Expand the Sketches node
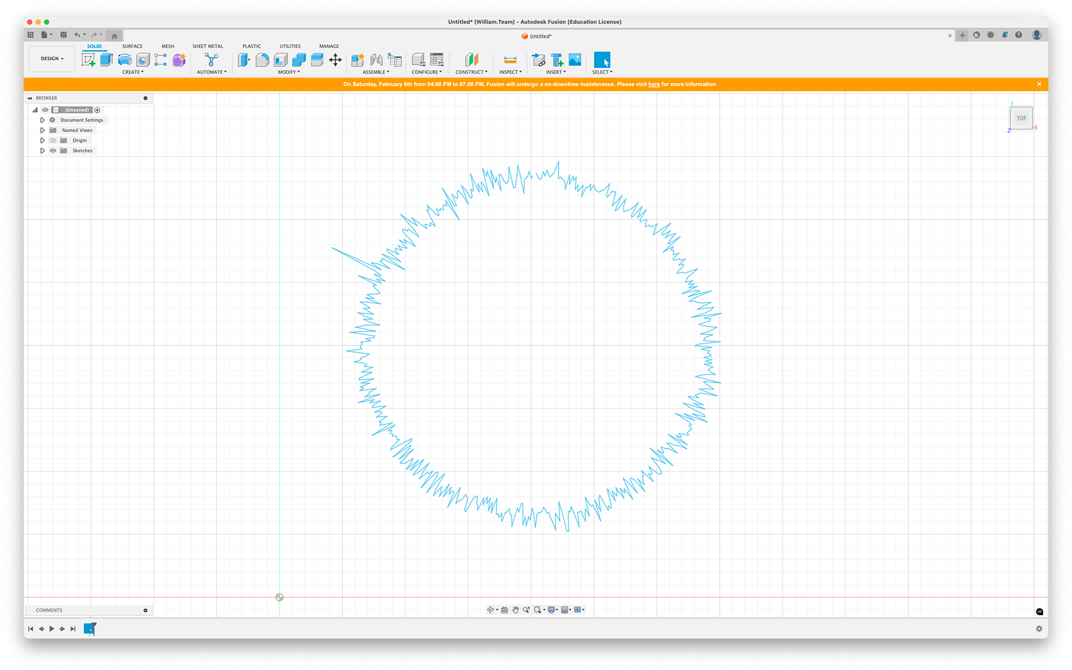Screen dimensions: 1072x670 (x=42, y=150)
